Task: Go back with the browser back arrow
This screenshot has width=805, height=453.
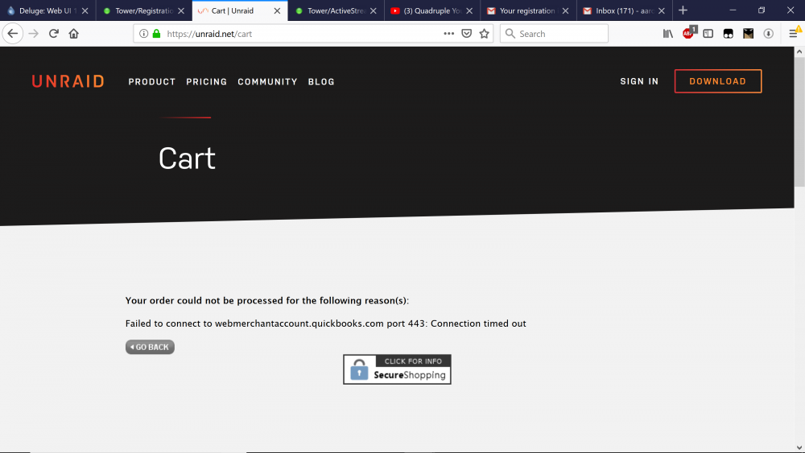Action: pos(13,34)
